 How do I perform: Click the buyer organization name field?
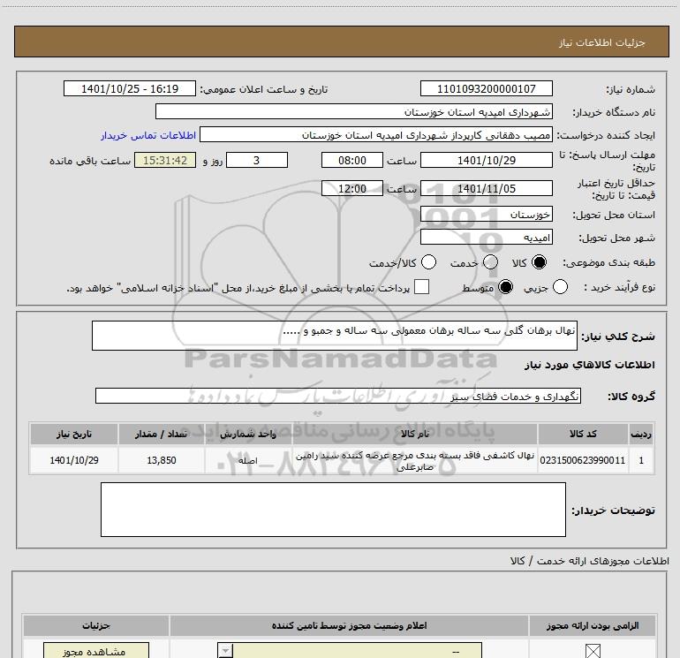coord(354,111)
